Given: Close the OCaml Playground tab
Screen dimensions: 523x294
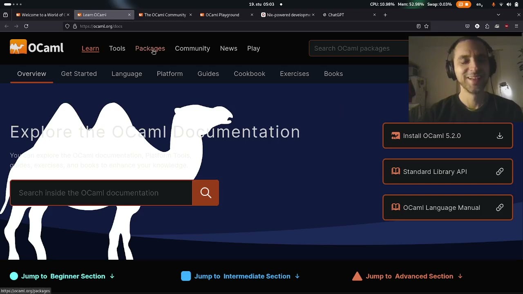Looking at the screenshot, I should (x=252, y=15).
